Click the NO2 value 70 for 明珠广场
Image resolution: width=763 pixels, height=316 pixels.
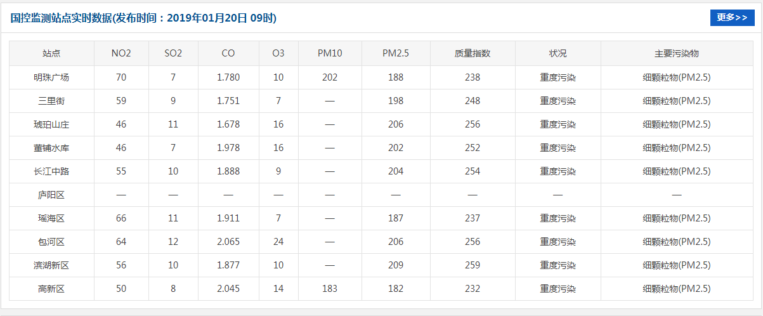coord(121,77)
